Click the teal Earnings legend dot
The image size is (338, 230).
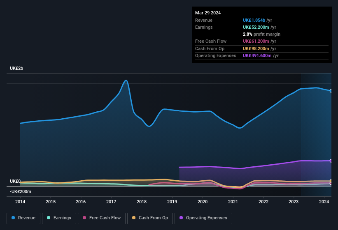pos(49,218)
